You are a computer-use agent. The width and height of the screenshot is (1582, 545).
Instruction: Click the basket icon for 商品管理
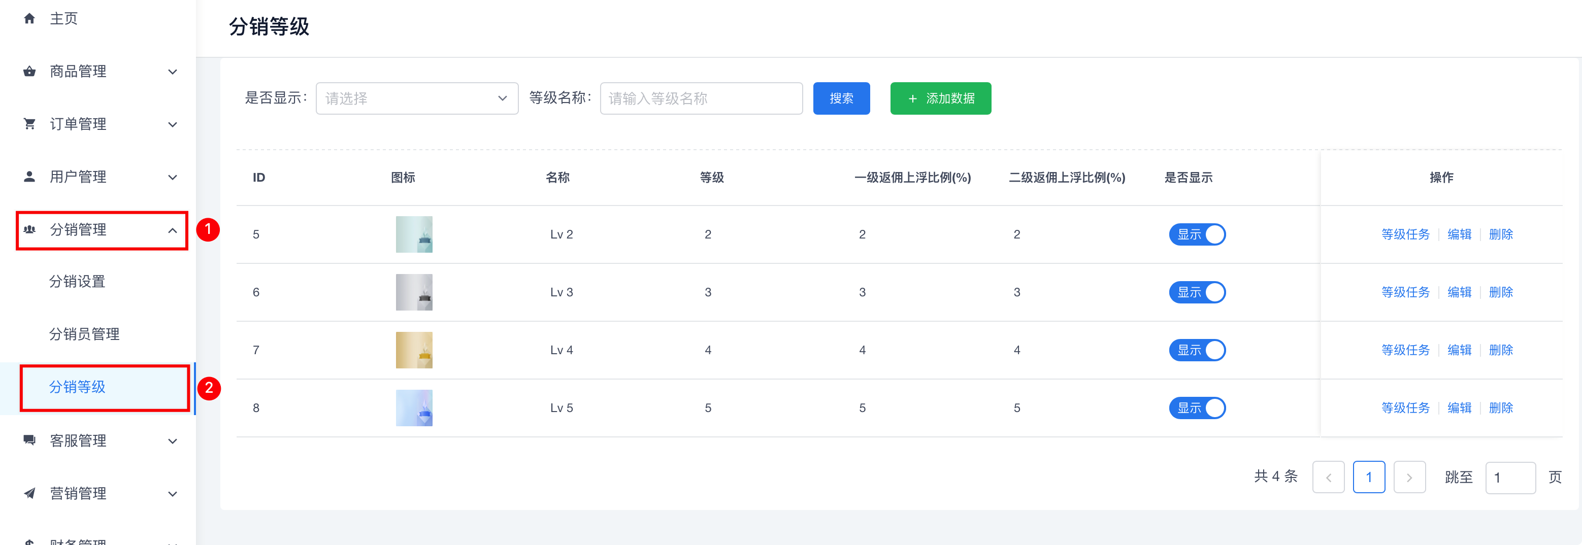29,71
